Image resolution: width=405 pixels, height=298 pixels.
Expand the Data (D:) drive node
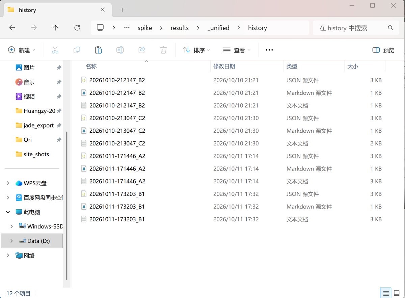(12, 241)
